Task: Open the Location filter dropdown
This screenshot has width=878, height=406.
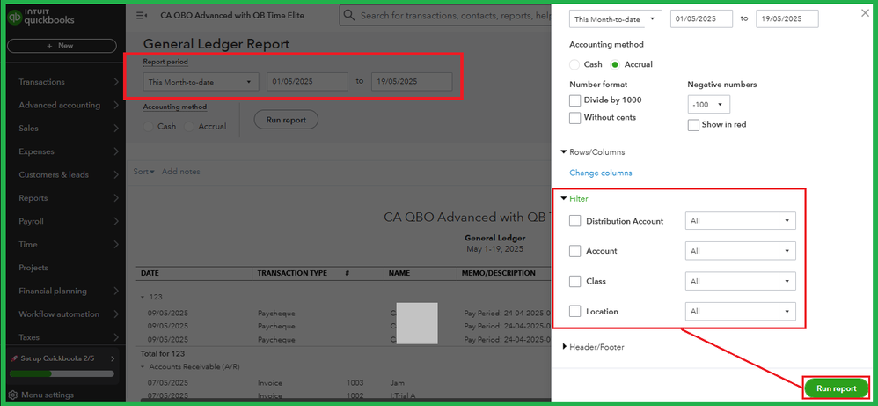Action: (787, 311)
